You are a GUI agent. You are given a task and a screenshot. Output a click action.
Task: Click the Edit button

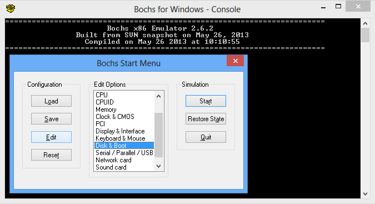click(51, 137)
